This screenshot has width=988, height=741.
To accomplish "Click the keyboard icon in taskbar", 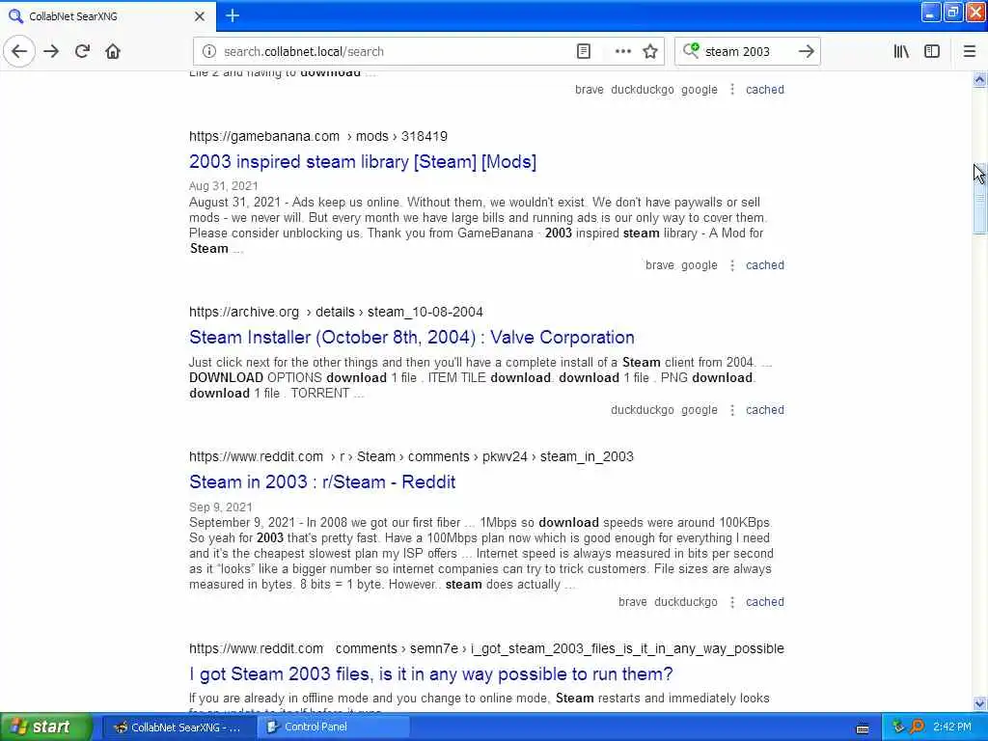I will pyautogui.click(x=862, y=728).
